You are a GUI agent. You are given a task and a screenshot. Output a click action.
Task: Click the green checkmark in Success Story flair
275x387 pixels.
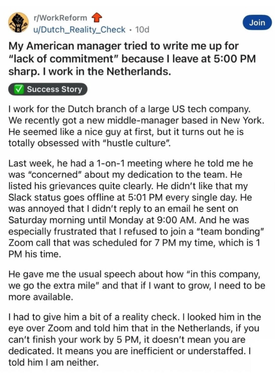point(19,89)
